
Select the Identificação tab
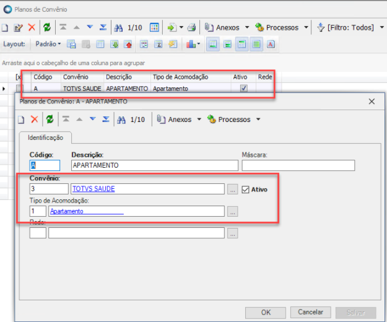click(x=45, y=137)
